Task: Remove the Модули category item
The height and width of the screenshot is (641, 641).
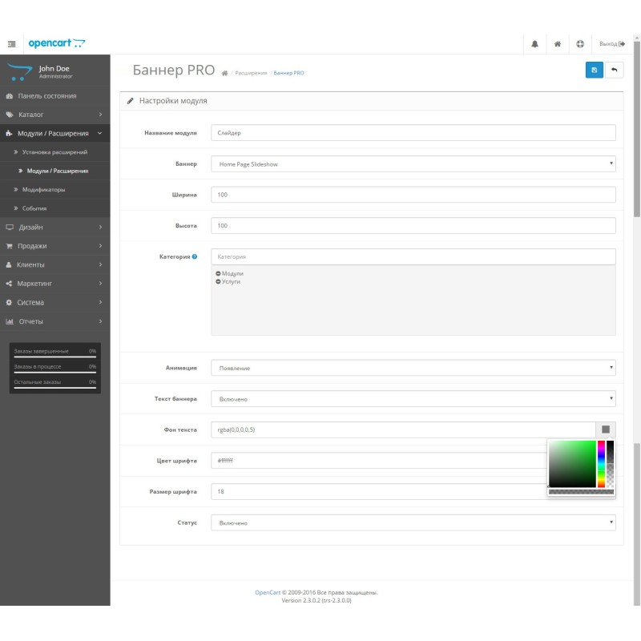Action: tap(218, 274)
